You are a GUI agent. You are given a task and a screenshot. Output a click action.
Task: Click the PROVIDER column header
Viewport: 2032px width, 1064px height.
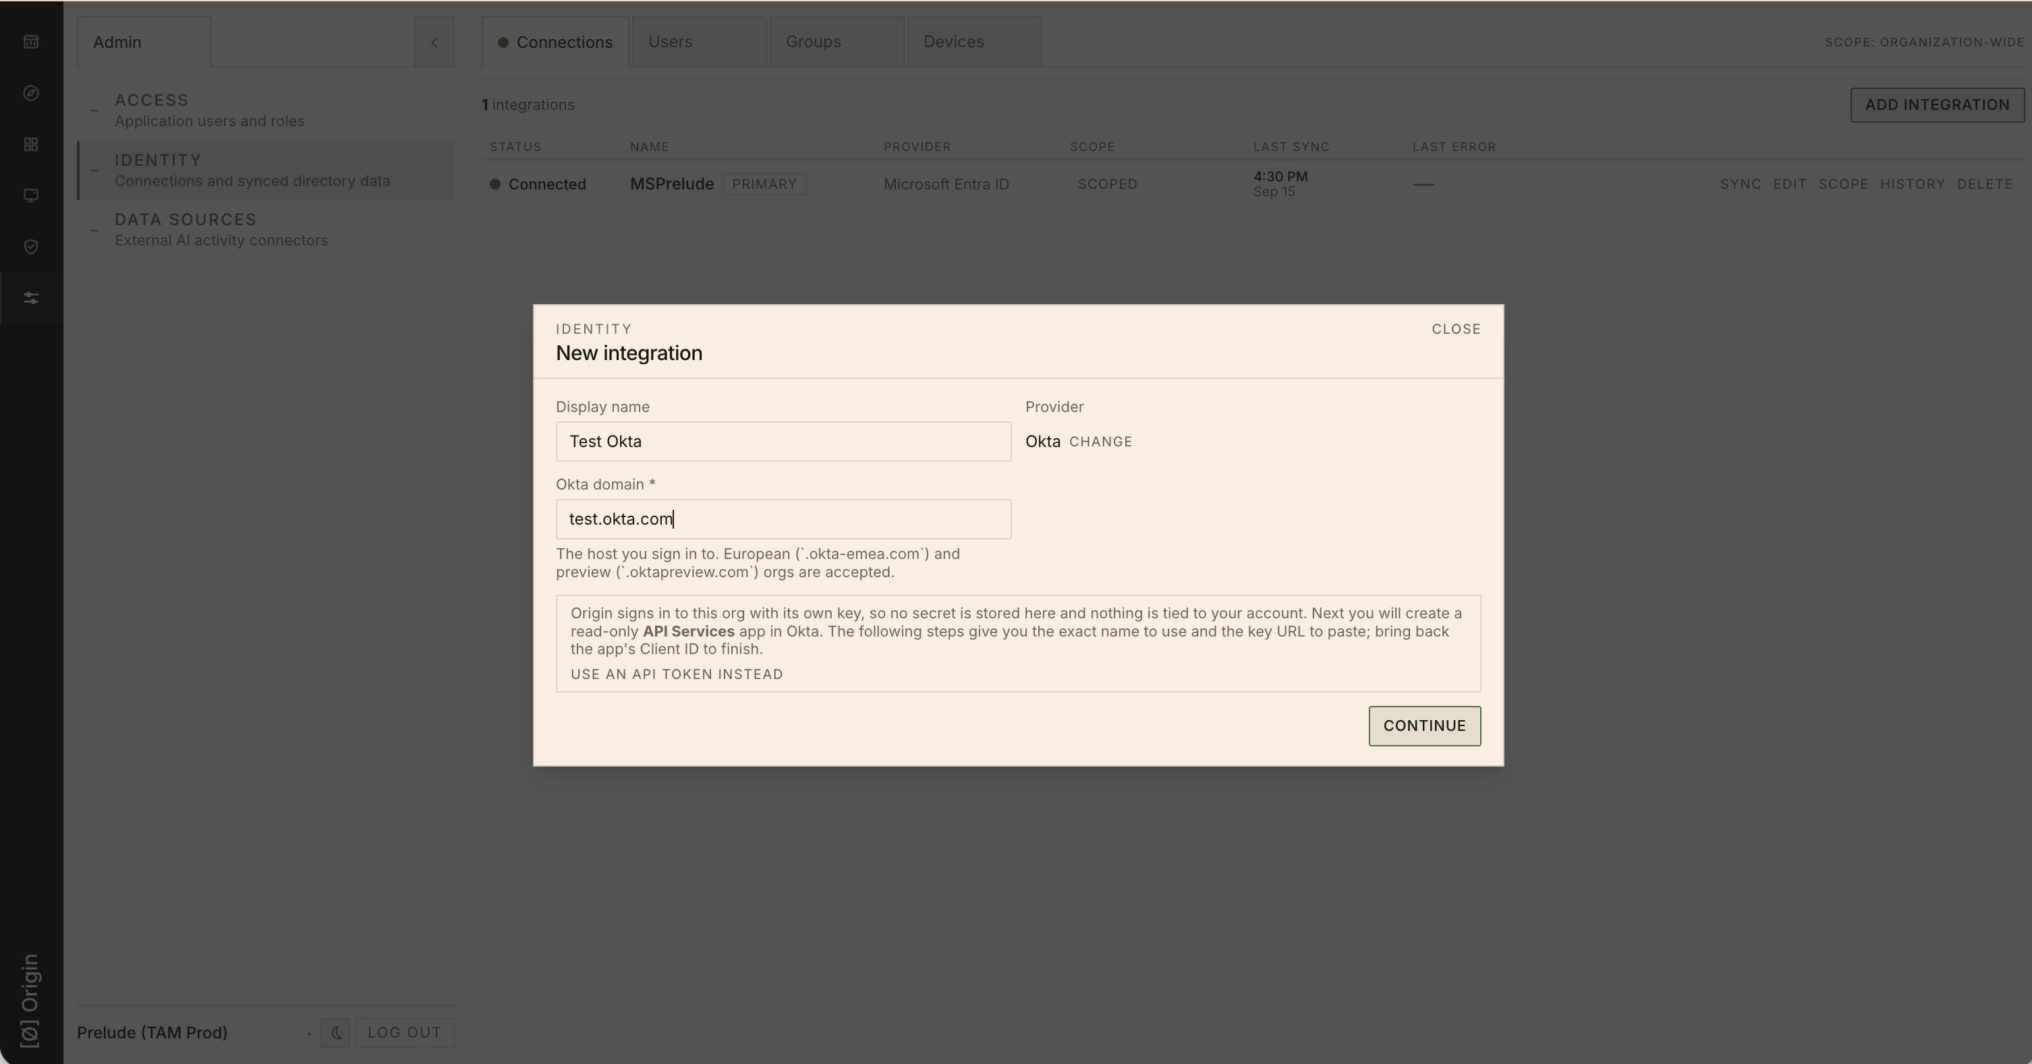[x=917, y=146]
